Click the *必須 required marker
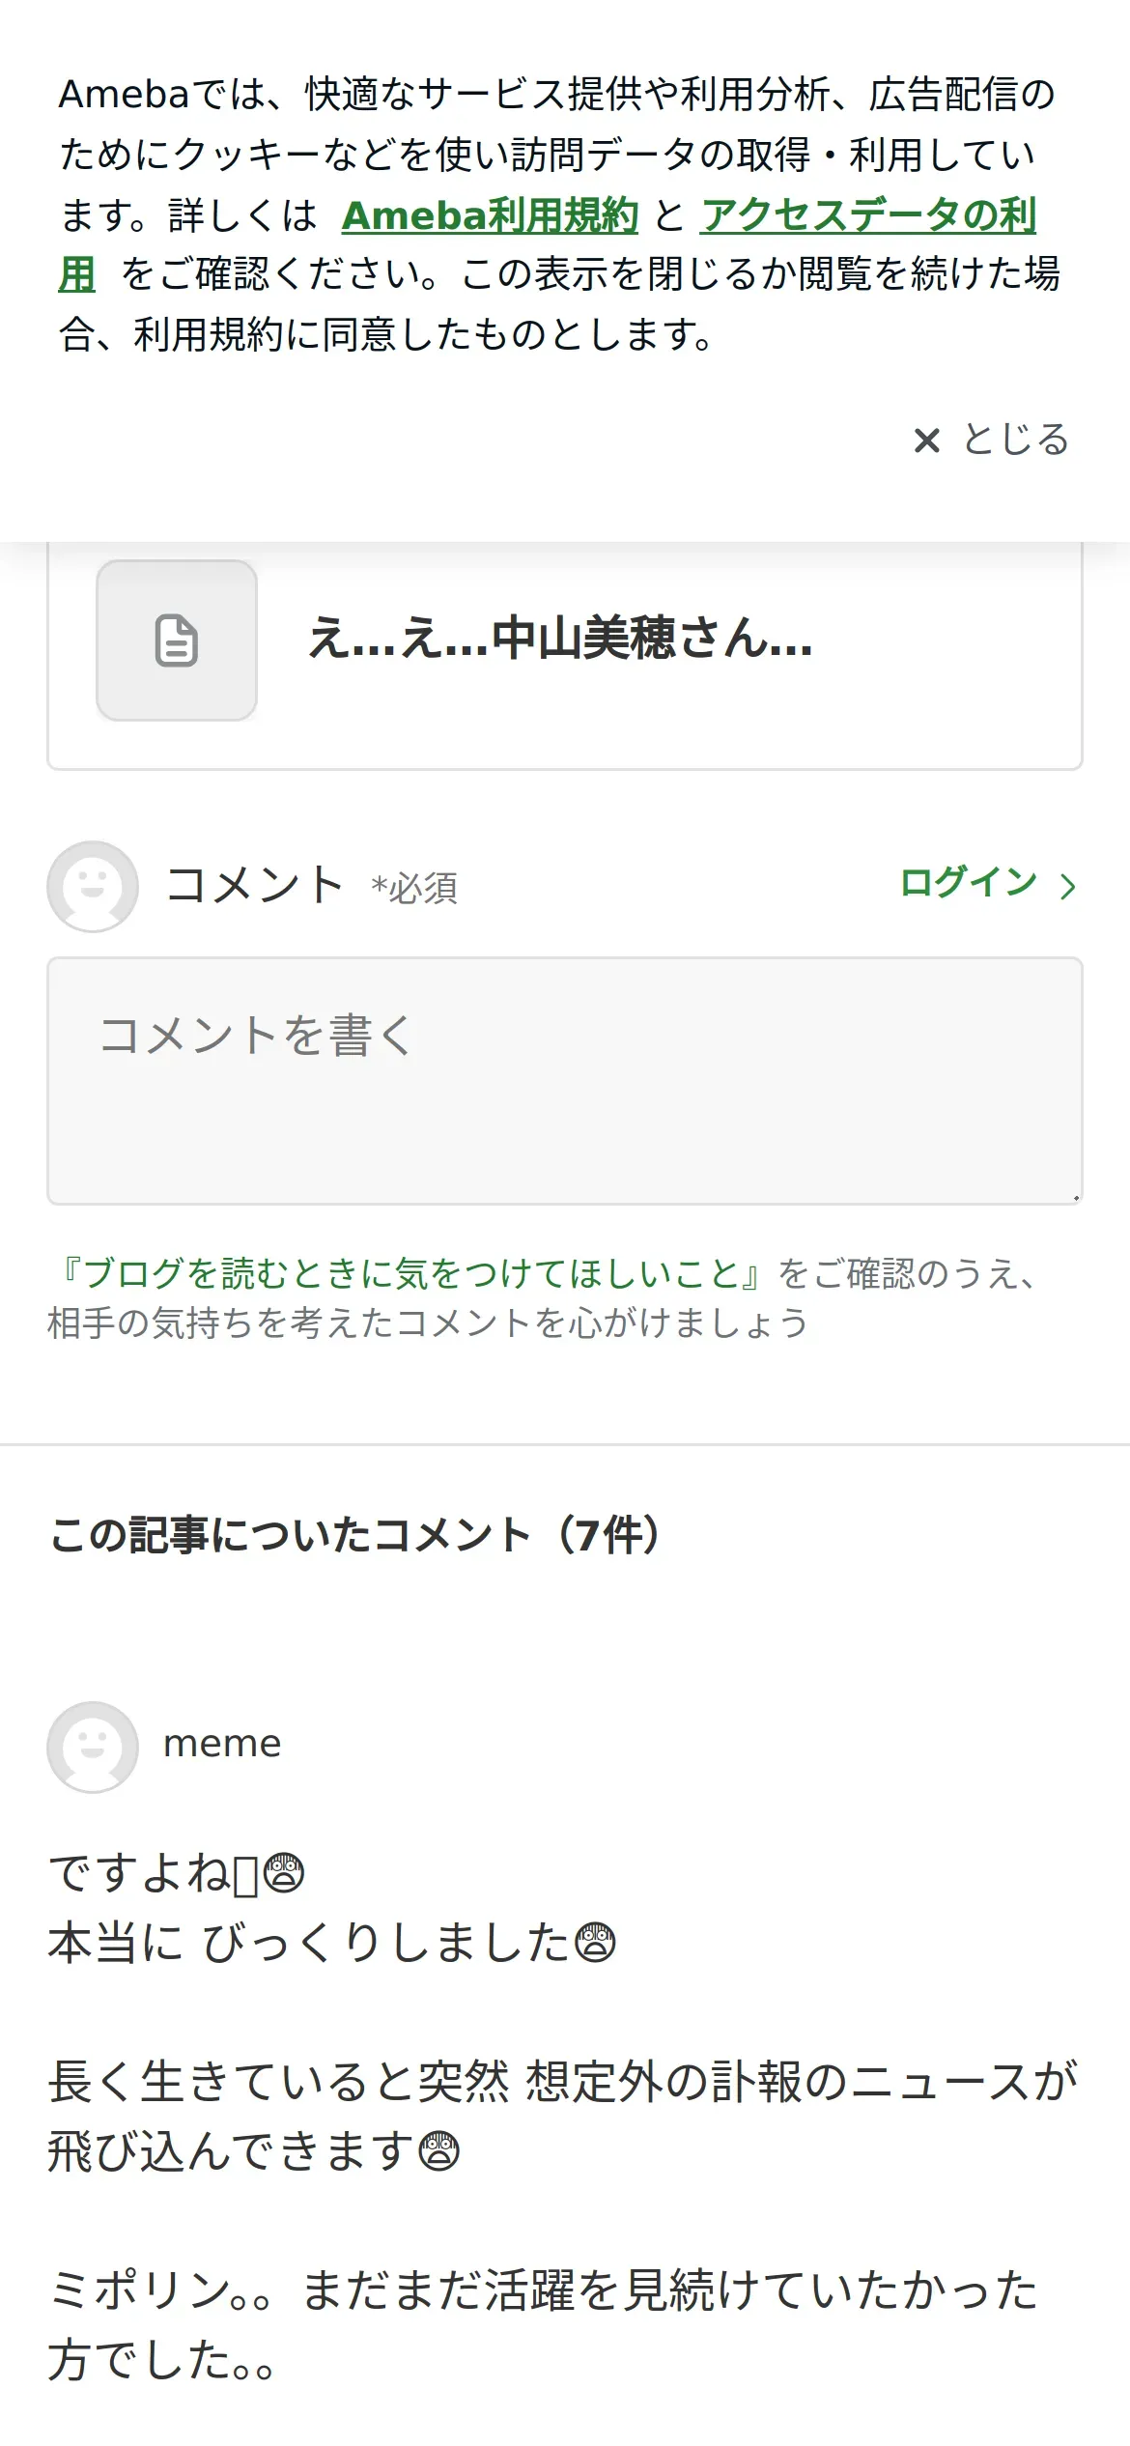Image resolution: width=1130 pixels, height=2446 pixels. pos(414,888)
